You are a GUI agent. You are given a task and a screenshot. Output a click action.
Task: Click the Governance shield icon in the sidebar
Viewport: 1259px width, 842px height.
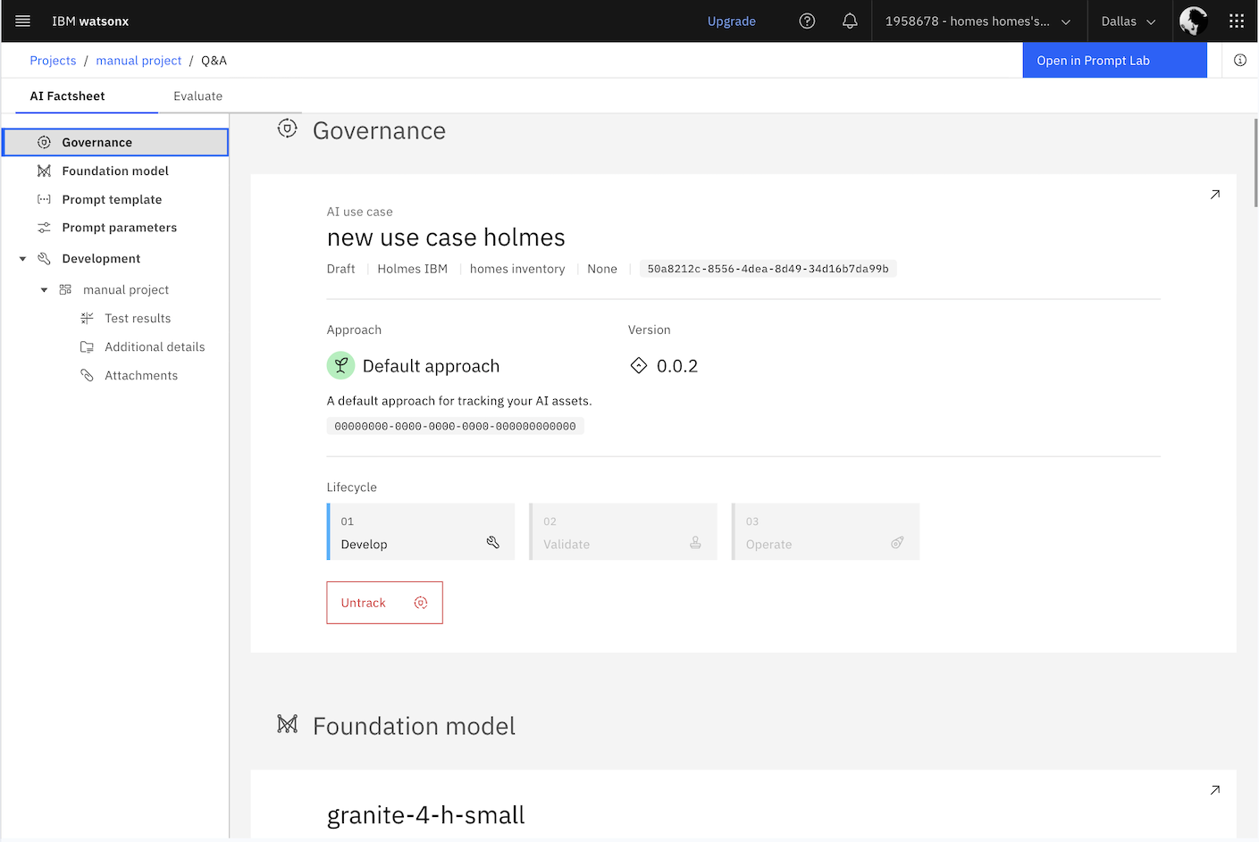point(44,142)
